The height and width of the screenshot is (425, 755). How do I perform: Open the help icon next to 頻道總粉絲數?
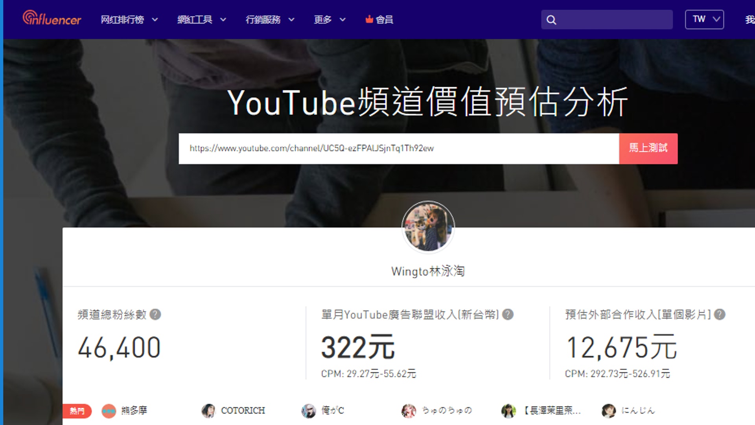pyautogui.click(x=155, y=314)
